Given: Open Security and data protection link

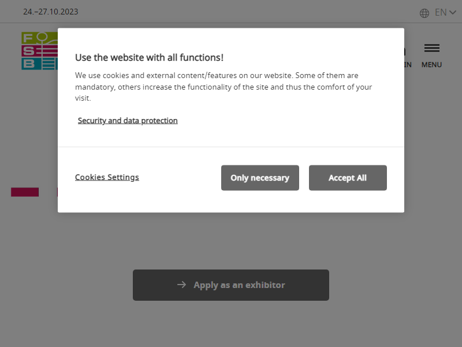Looking at the screenshot, I should pyautogui.click(x=128, y=120).
